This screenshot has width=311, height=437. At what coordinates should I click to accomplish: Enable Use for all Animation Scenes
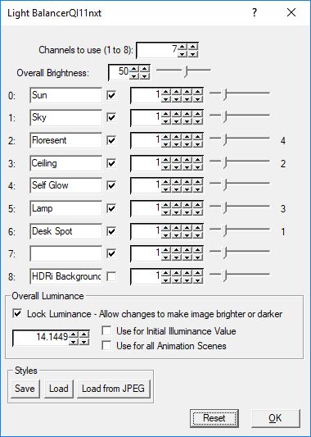[x=106, y=346]
